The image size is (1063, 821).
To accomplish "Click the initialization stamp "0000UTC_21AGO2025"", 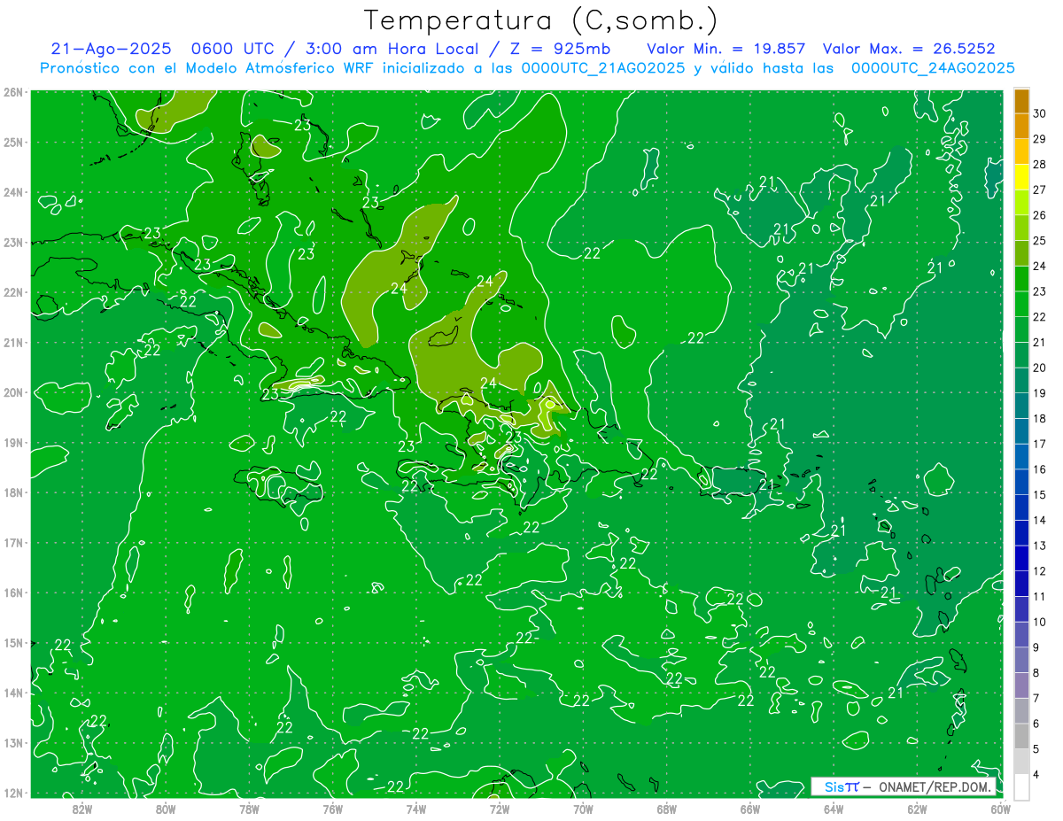I will [x=601, y=68].
